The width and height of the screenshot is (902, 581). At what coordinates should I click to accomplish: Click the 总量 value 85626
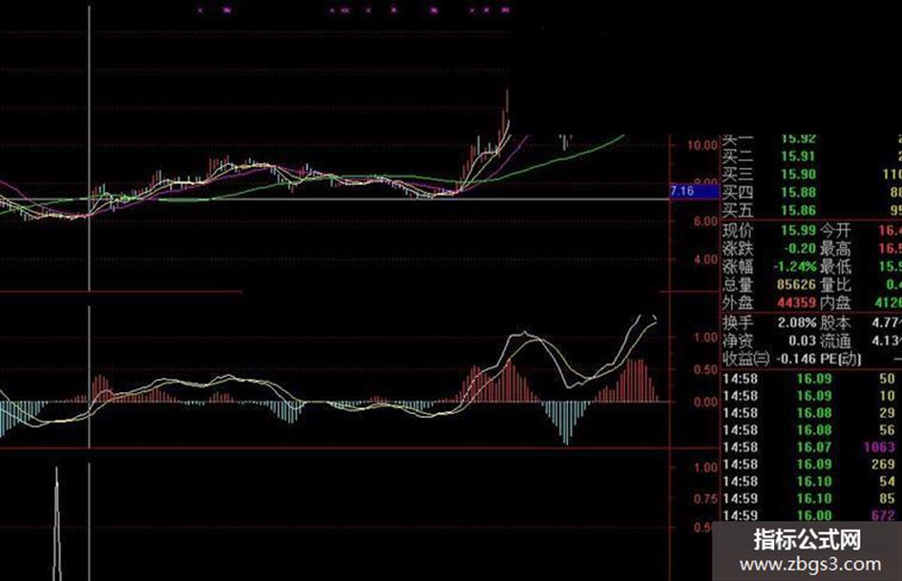(797, 284)
